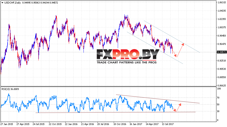Image resolution: width=227 pixels, height=127 pixels.
Task: Select the RSI(13) 36.0089 indicator label
Action: pos(10,89)
